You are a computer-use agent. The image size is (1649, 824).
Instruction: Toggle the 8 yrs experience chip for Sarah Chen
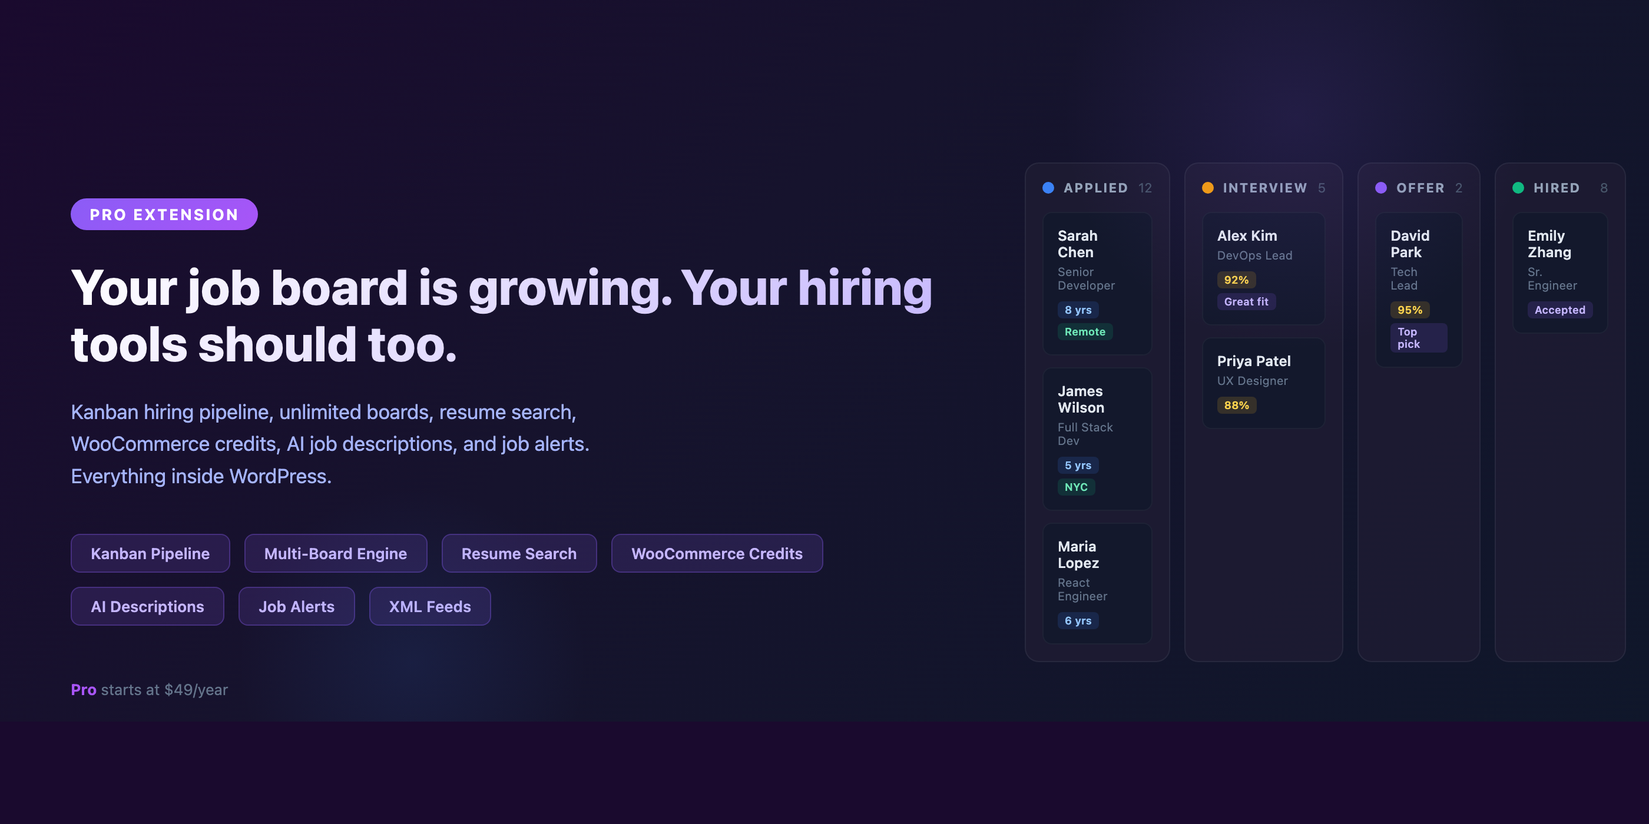(x=1077, y=310)
